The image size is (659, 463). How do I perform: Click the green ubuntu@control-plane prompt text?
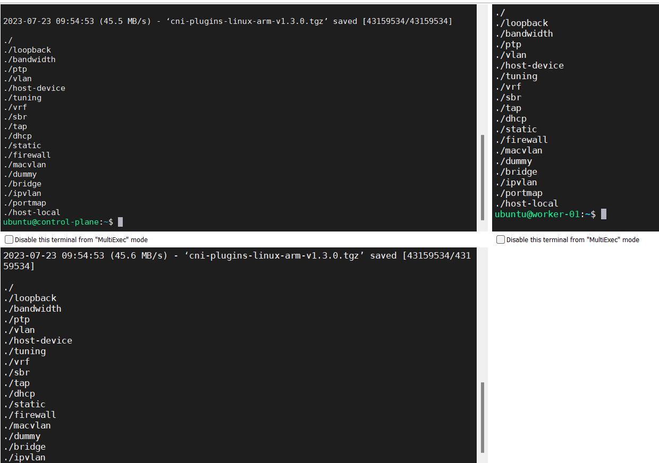pos(50,222)
